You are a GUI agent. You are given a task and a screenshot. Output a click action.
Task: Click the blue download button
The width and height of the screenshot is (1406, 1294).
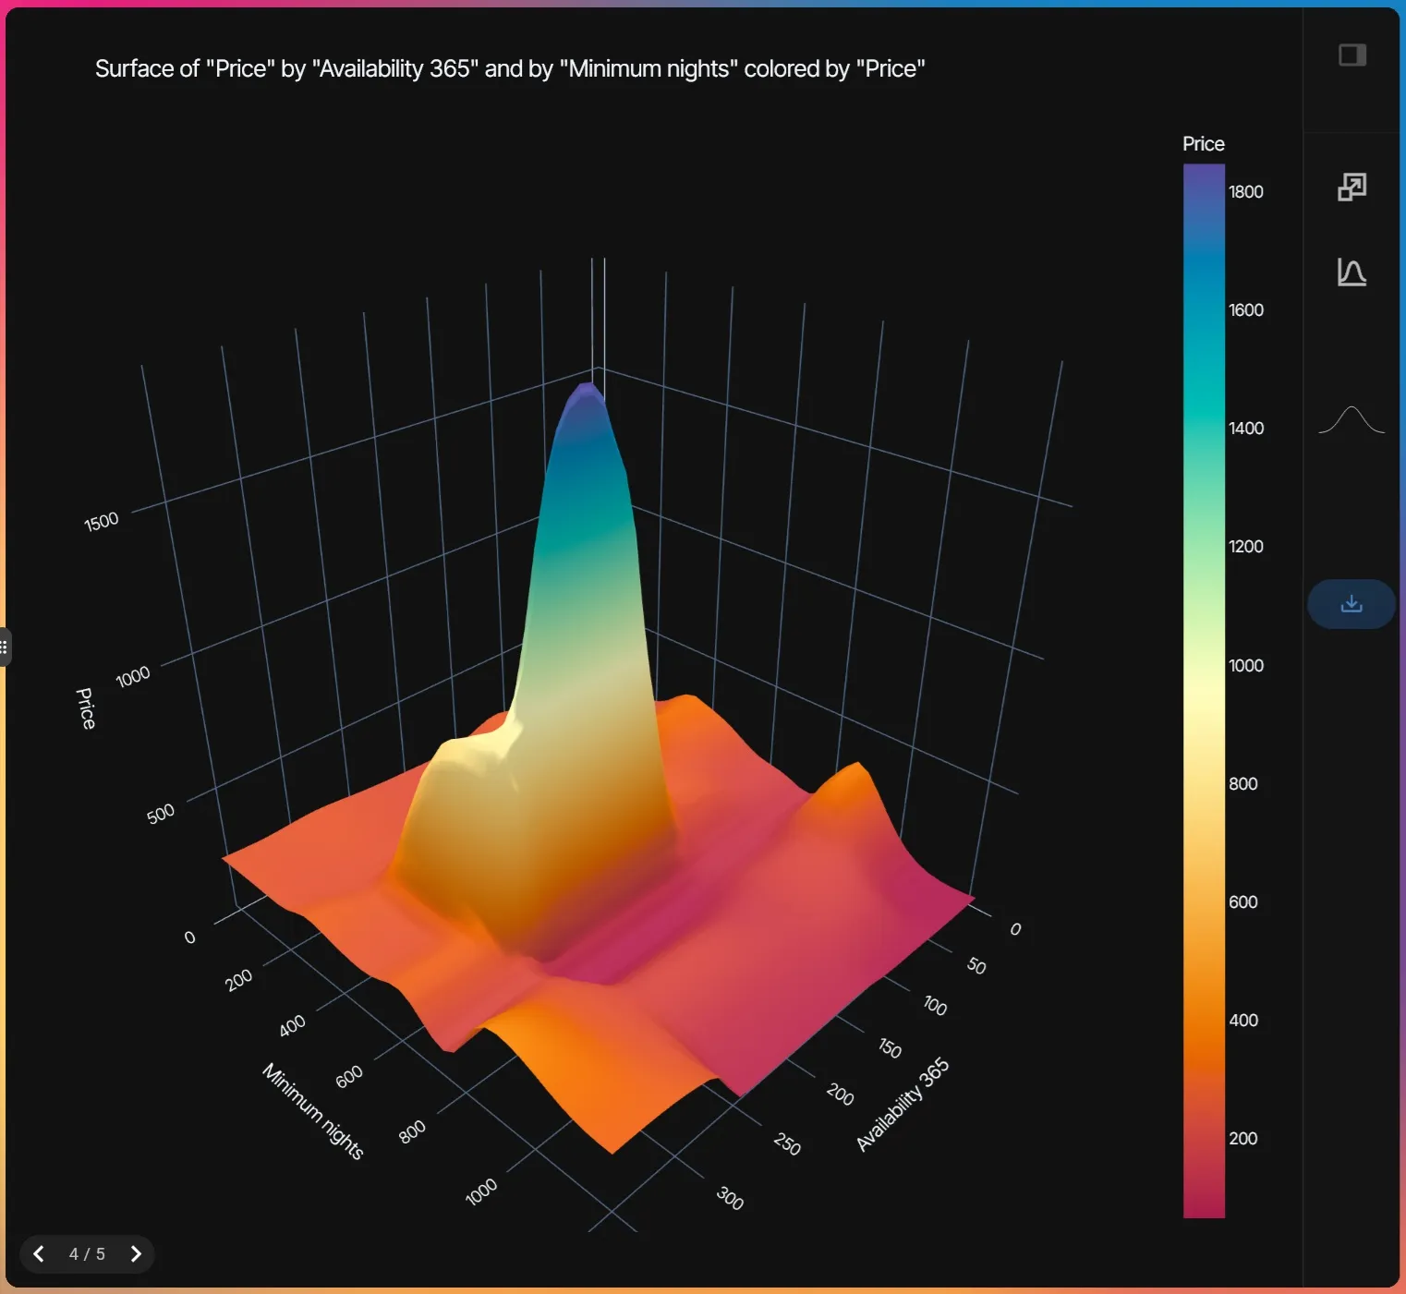coord(1351,604)
